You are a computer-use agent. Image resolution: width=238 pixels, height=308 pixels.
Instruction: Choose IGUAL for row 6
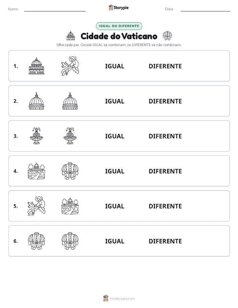click(x=115, y=241)
